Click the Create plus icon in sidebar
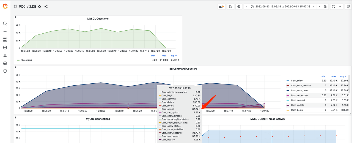352x143 pixels. 5,32
